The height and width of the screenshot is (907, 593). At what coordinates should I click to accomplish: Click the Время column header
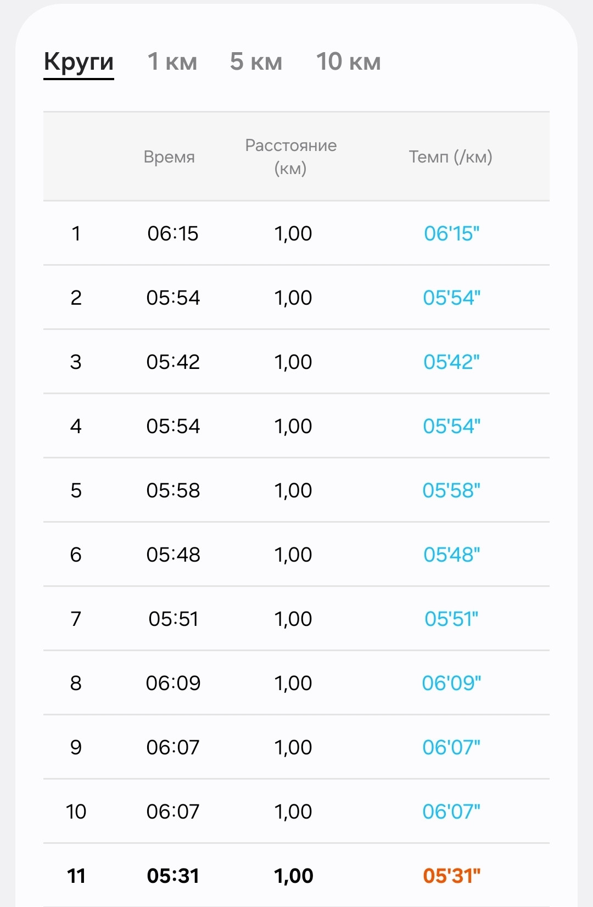pyautogui.click(x=169, y=157)
